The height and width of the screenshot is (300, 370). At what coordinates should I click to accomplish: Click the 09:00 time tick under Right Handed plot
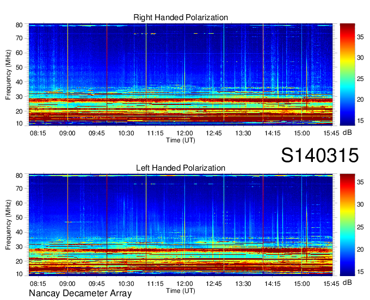(x=67, y=133)
